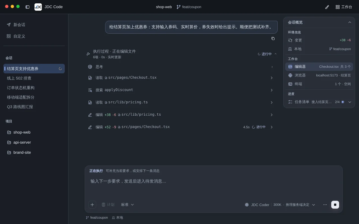Expand the 编辑 src/pages/Checkout.tsx step
The height and width of the screenshot is (224, 359).
(x=181, y=127)
